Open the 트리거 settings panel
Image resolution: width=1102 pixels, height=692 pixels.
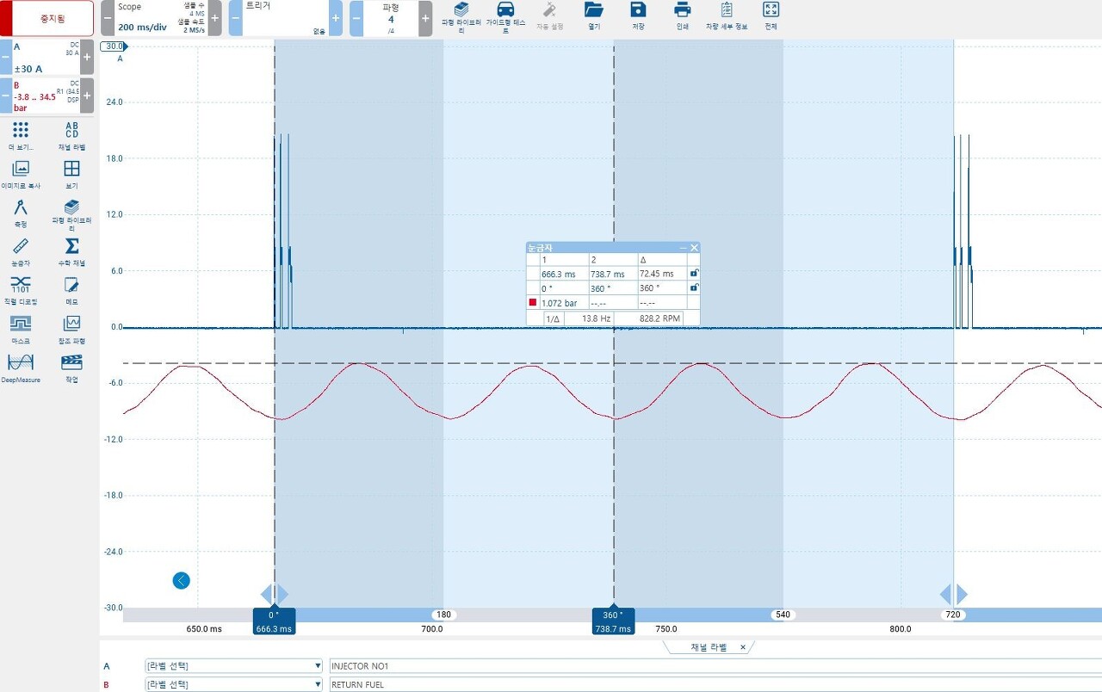[285, 18]
